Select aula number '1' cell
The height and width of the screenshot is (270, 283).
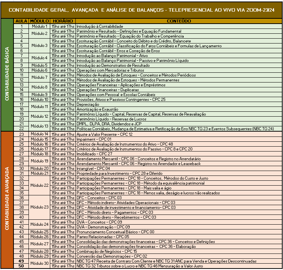tap(21, 26)
